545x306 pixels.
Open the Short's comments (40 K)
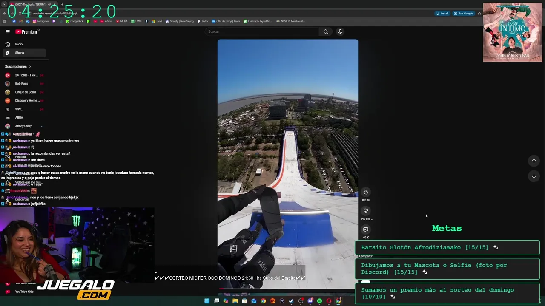[x=365, y=229]
